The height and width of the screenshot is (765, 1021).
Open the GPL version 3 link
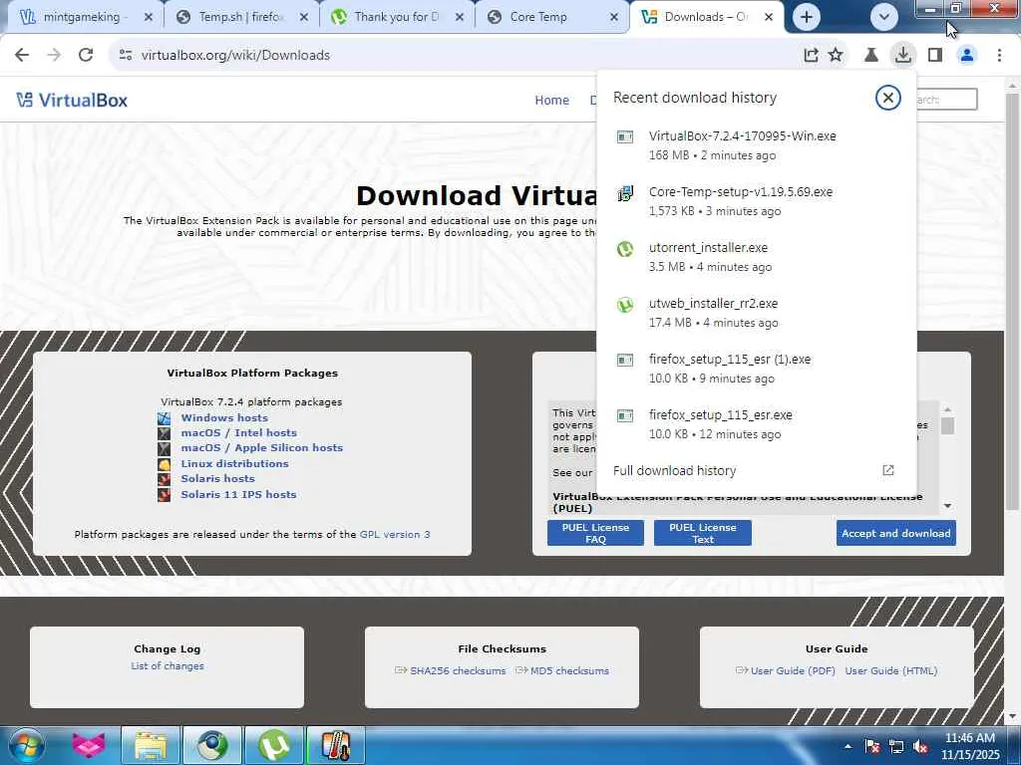pyautogui.click(x=395, y=534)
